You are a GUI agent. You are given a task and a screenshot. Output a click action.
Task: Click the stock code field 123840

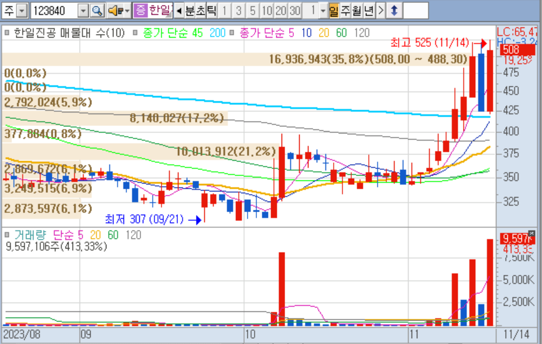(54, 11)
